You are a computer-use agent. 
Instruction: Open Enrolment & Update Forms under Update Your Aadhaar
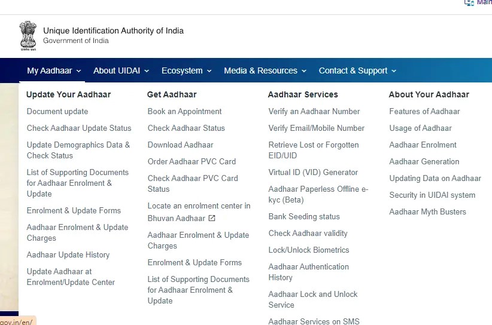point(74,210)
